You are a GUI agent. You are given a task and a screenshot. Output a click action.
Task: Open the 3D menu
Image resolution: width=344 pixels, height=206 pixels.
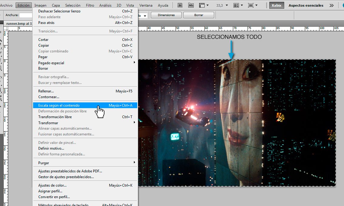[119, 5]
